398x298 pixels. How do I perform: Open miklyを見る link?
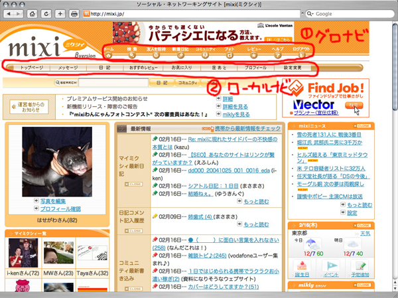coord(236,115)
